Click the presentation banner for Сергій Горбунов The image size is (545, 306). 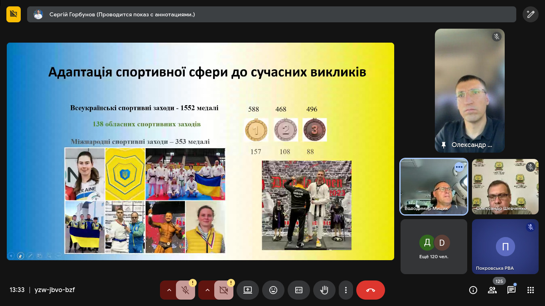(x=271, y=14)
